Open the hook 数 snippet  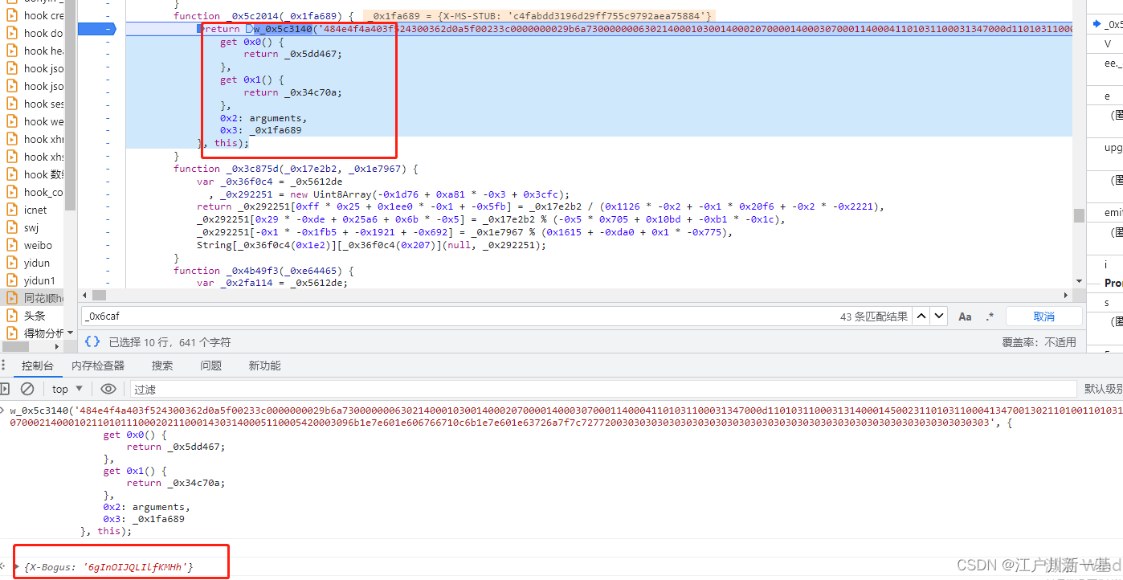(43, 174)
